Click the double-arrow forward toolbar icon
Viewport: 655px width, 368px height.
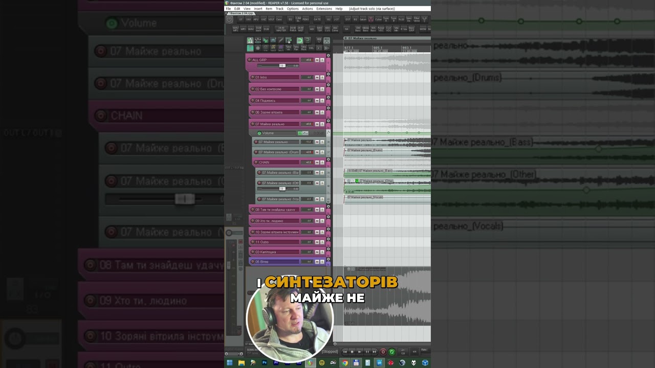click(326, 48)
